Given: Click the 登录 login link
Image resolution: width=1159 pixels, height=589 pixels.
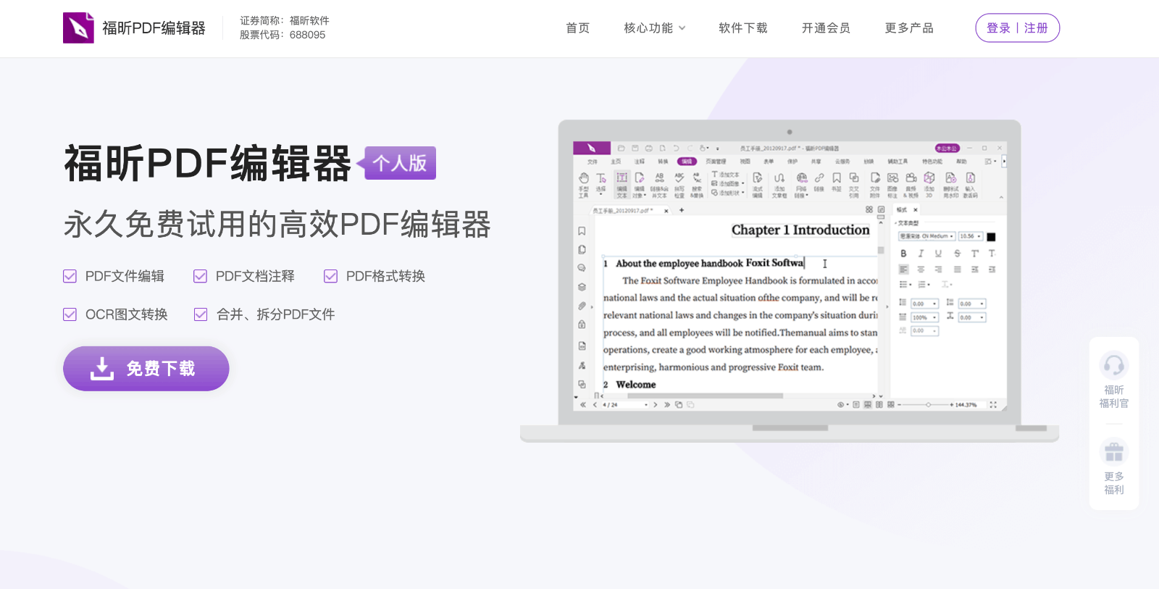Looking at the screenshot, I should (x=998, y=28).
